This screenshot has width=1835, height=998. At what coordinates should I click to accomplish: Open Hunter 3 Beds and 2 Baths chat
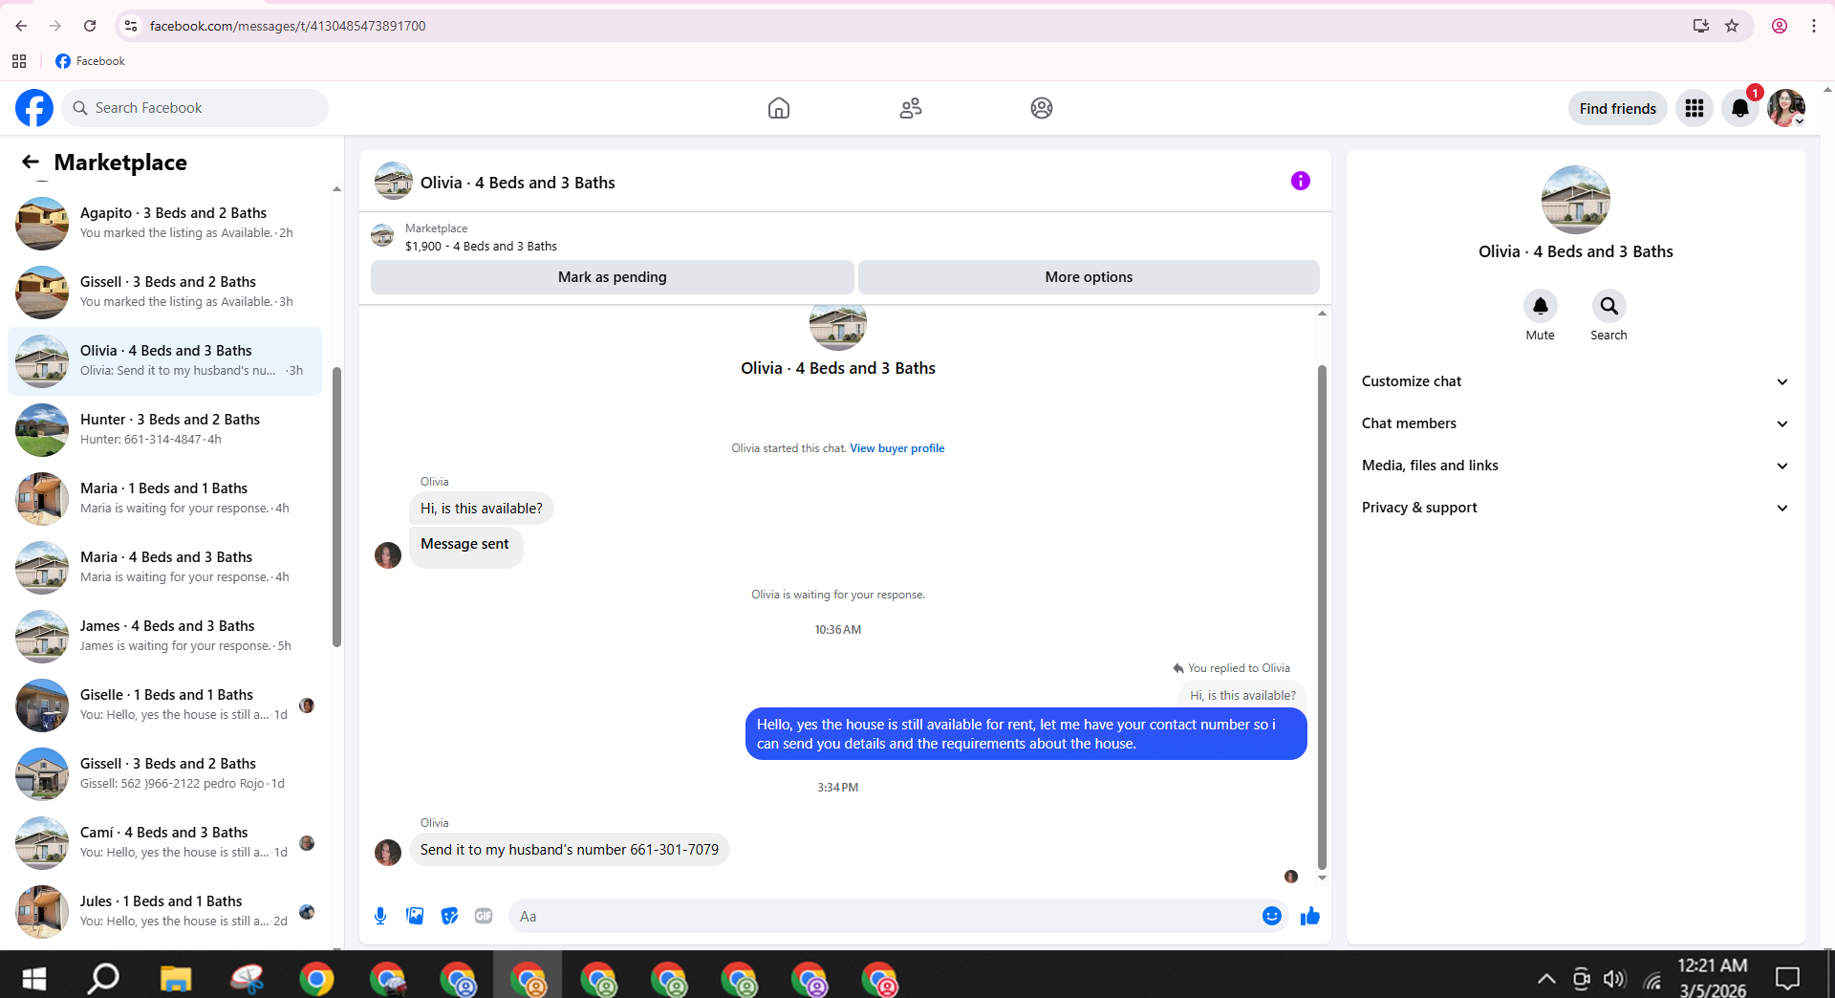(x=164, y=429)
